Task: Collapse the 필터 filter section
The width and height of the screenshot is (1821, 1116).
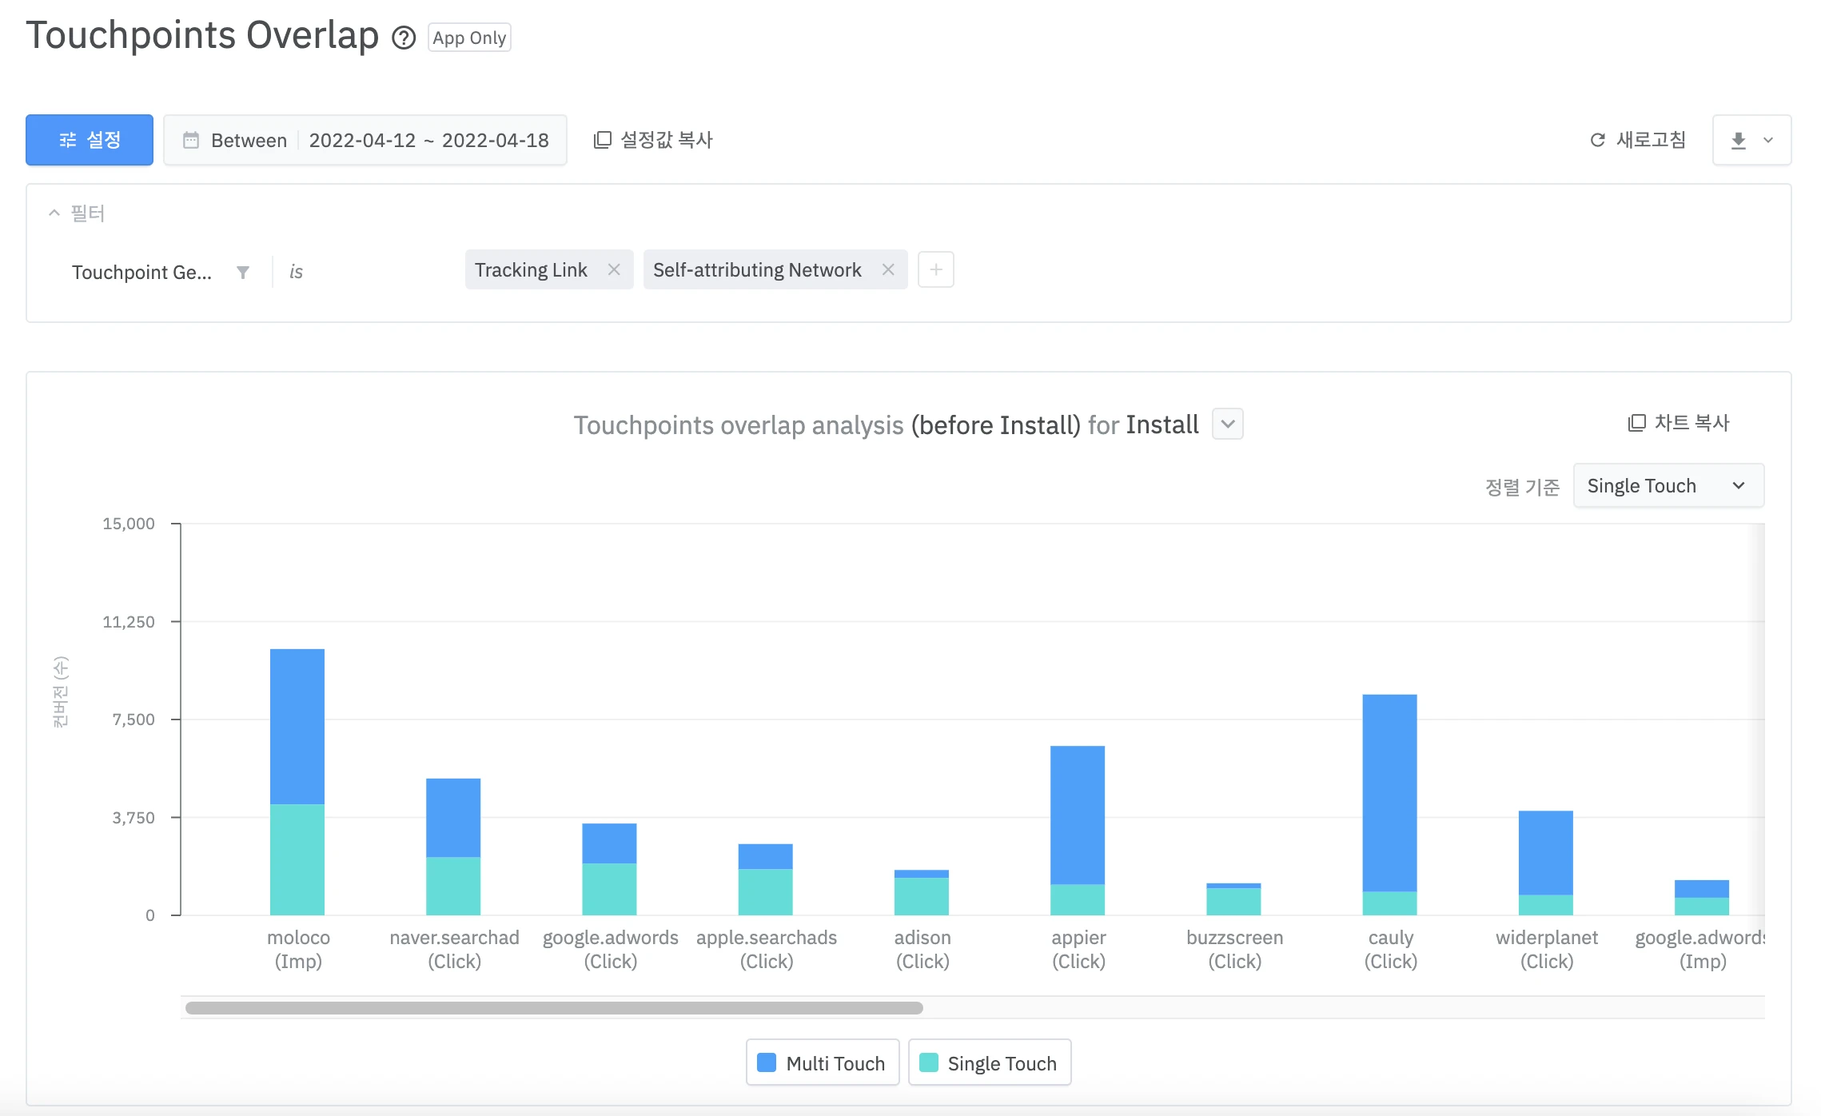Action: click(x=54, y=213)
